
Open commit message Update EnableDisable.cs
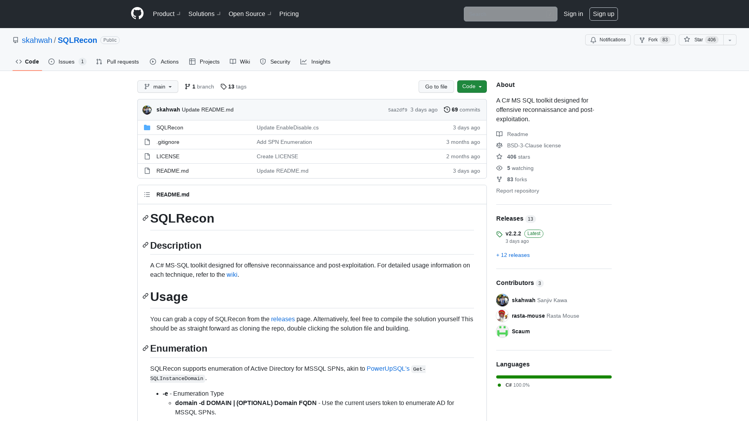(288, 127)
